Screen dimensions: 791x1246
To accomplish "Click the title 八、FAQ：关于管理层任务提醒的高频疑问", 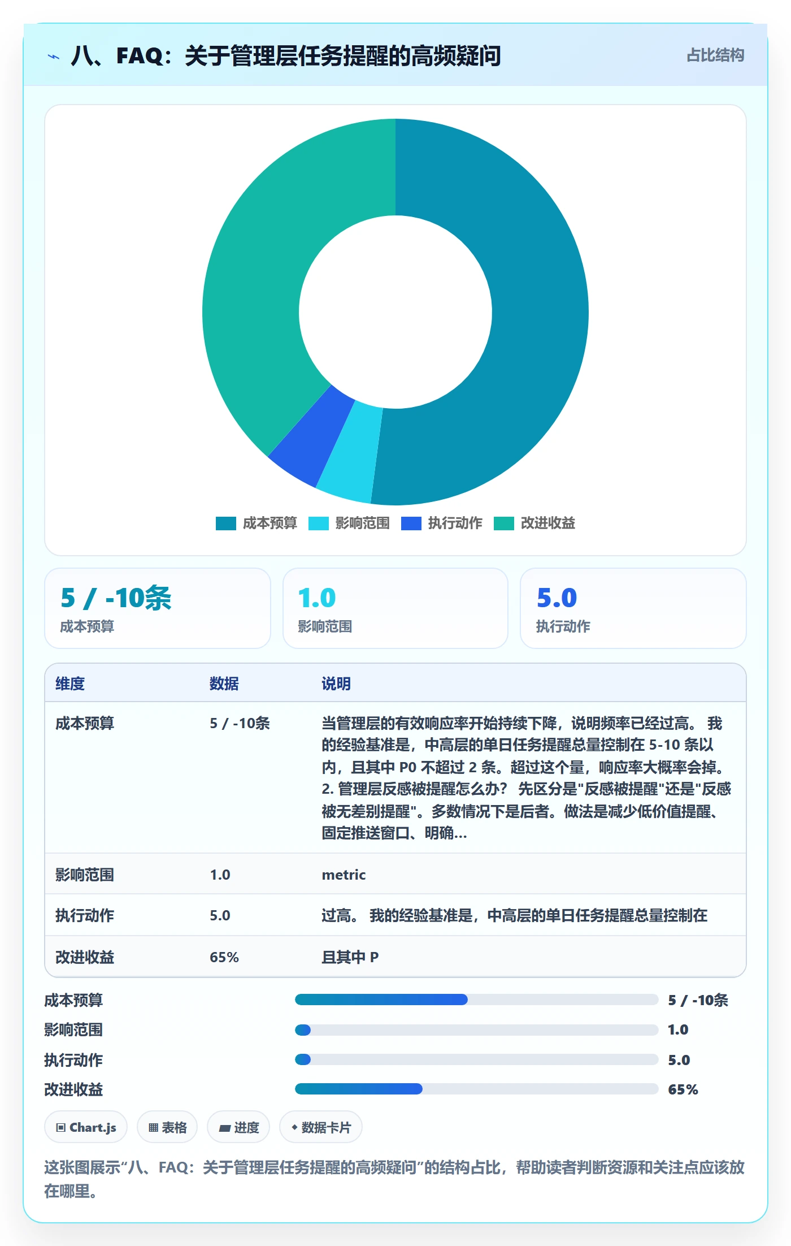I will (x=286, y=56).
